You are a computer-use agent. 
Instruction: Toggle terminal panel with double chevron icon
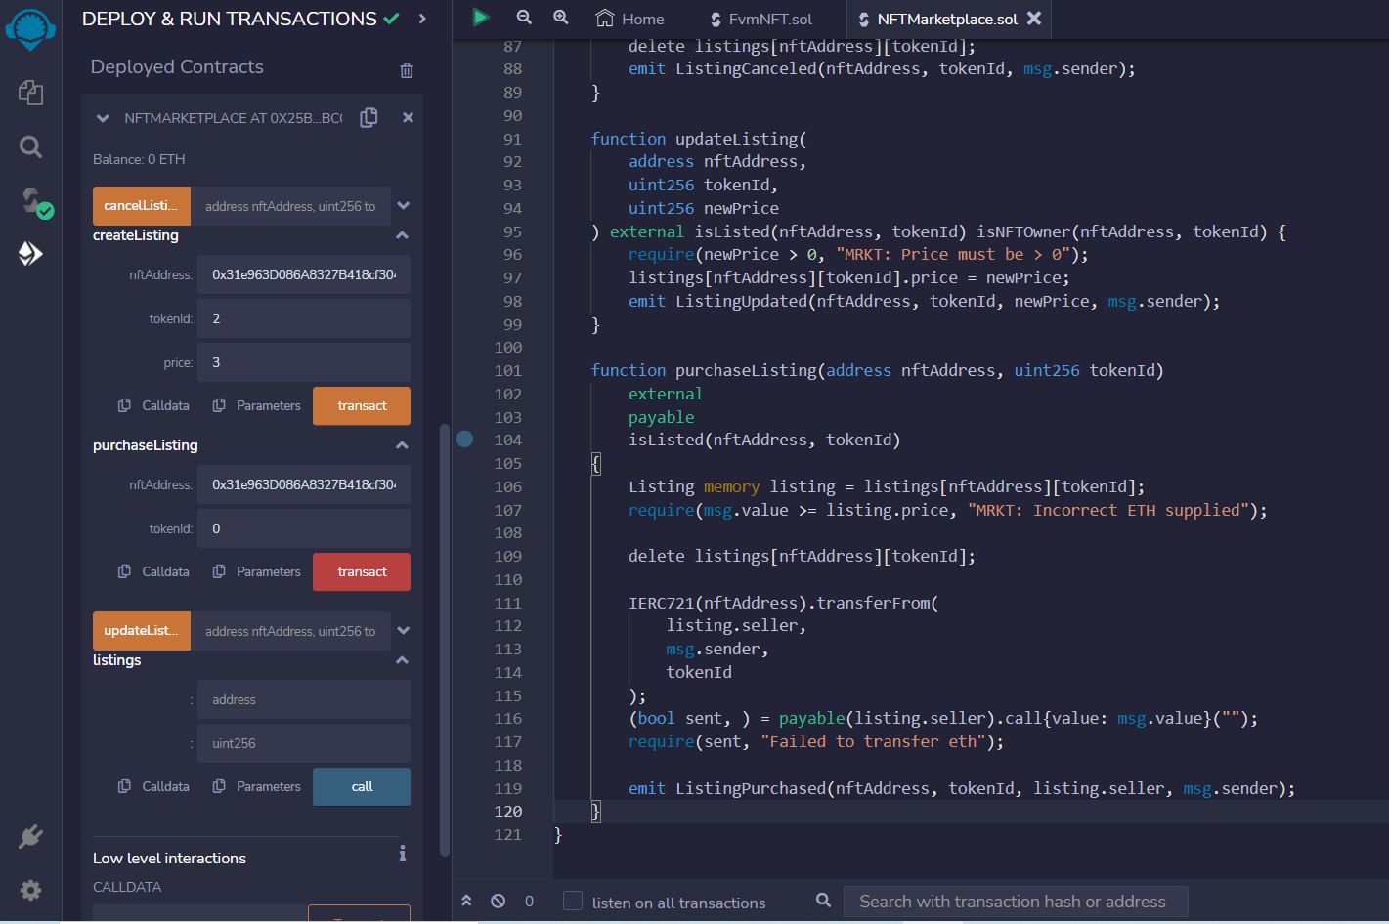point(466,901)
